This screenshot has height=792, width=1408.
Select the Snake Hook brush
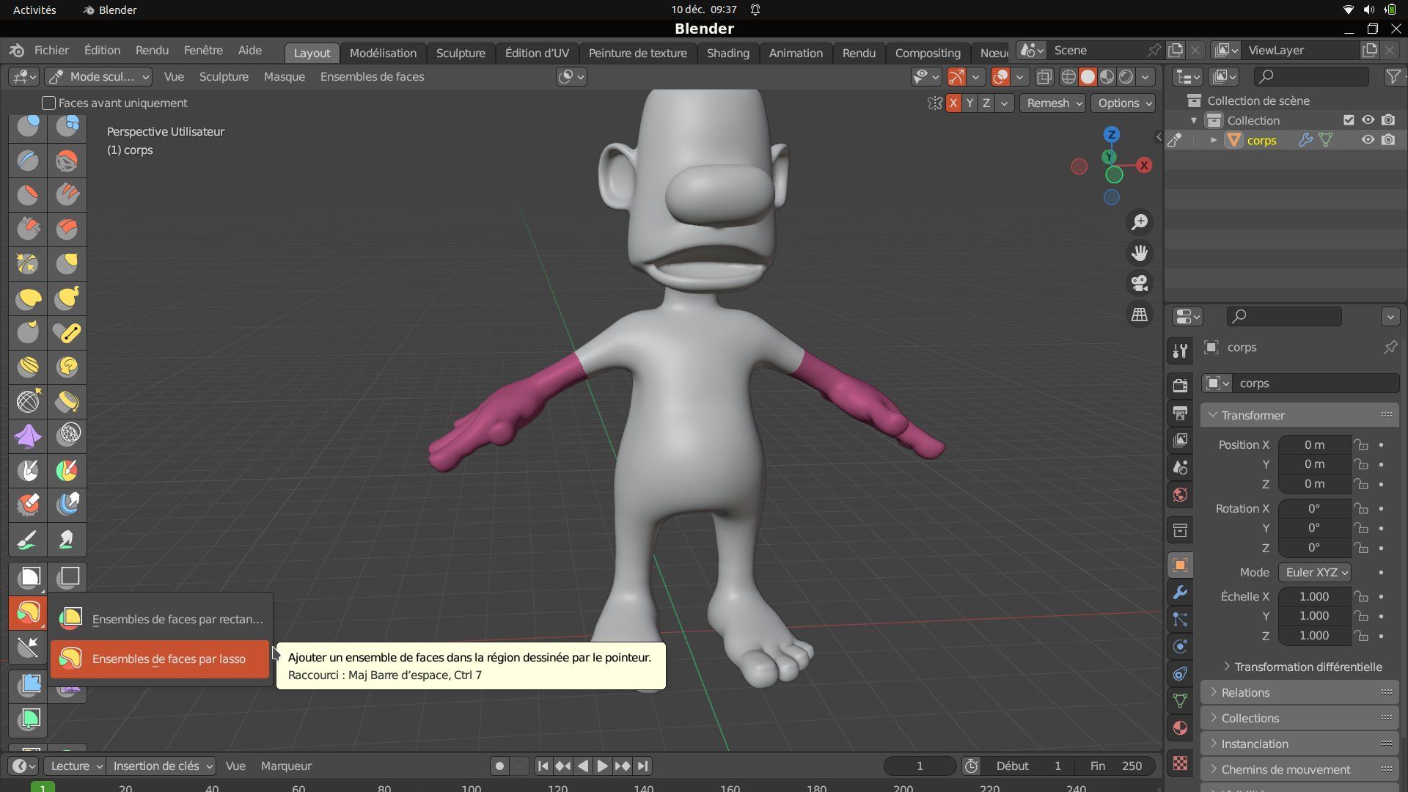[67, 298]
